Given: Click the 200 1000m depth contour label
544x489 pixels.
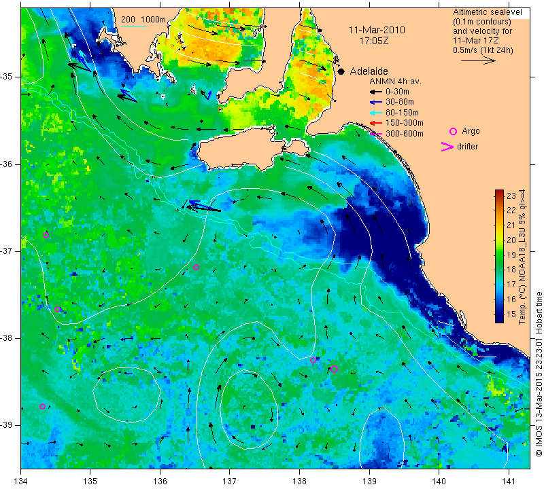Looking at the screenshot, I should [143, 20].
